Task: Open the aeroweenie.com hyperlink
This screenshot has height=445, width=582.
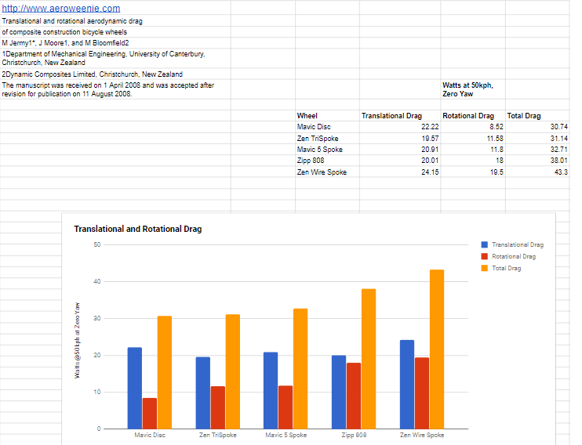Action: coord(61,8)
